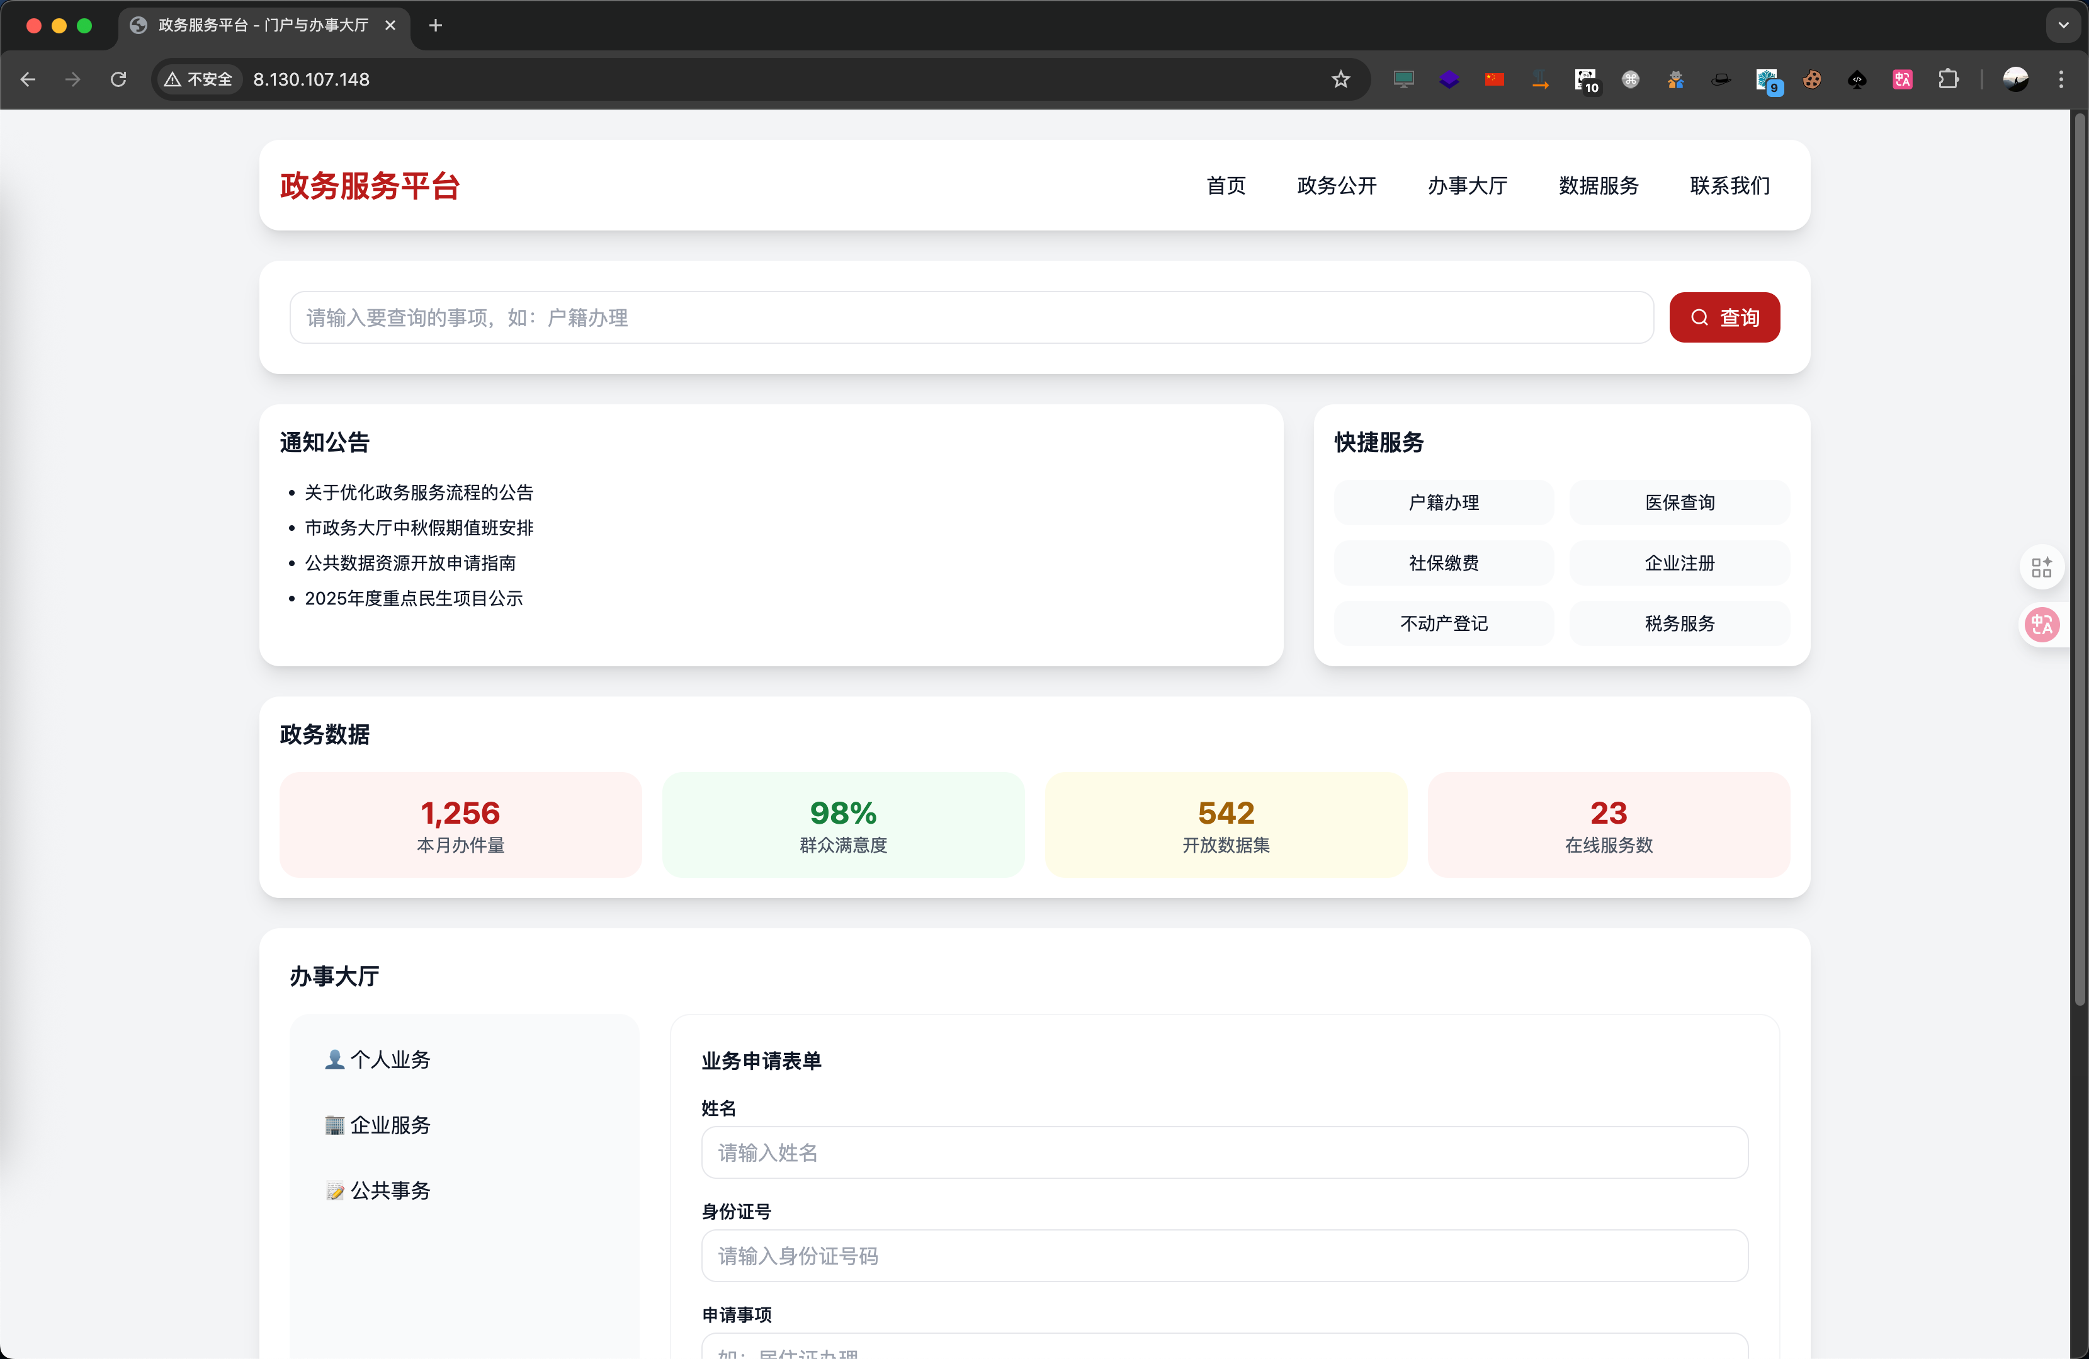2089x1359 pixels.
Task: Open Chrome three-dot menu
Action: [x=2061, y=79]
